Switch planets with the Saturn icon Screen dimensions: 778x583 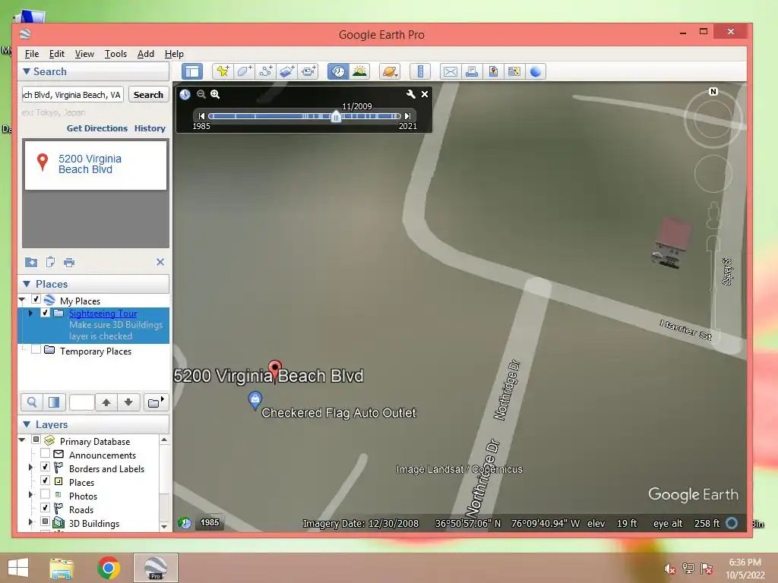pyautogui.click(x=390, y=71)
